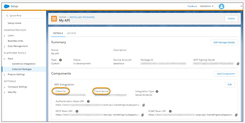Expand the Users section
Image resolution: width=245 pixels, height=123 pixels.
coord(5,36)
